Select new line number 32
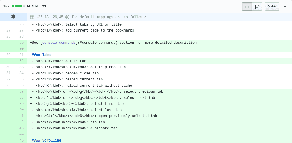 point(21,61)
